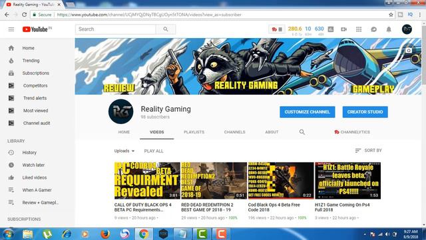Open the SORT BY menu
The height and width of the screenshot is (240, 426).
click(x=368, y=151)
